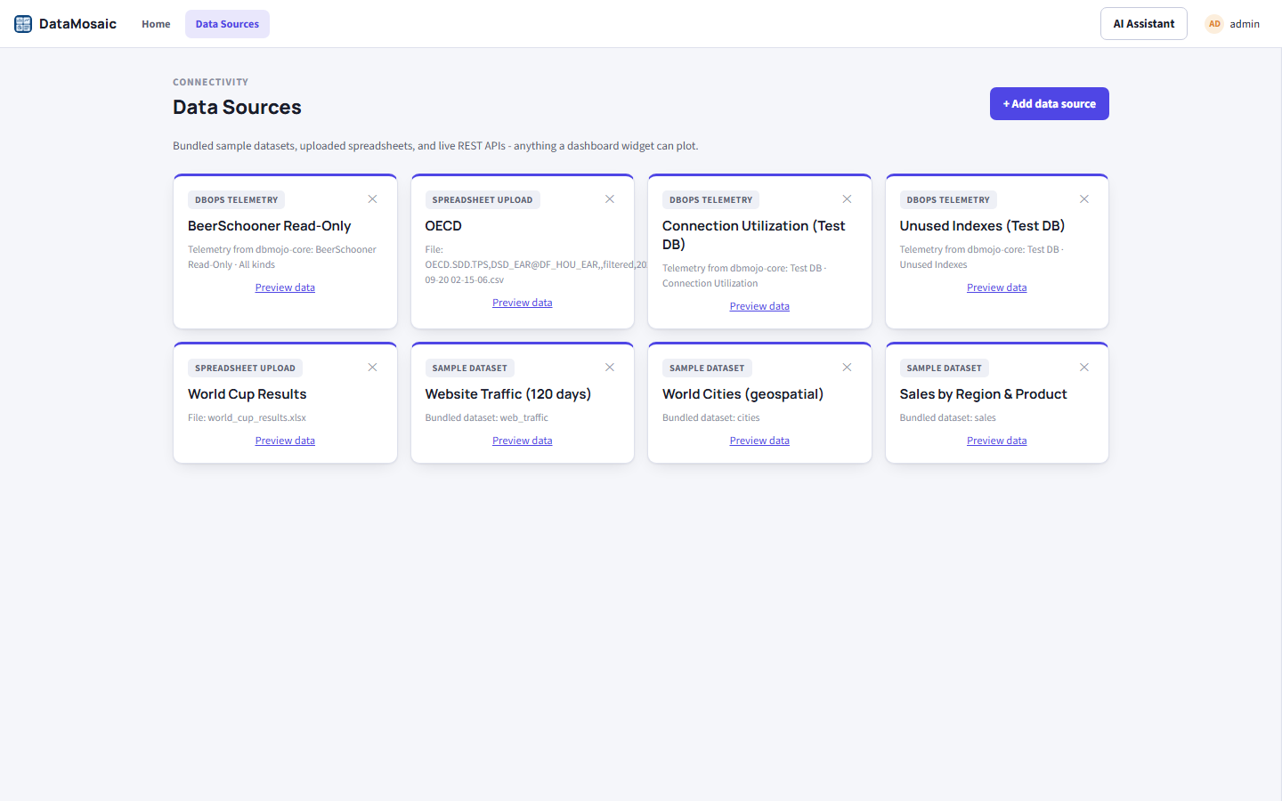Viewport: 1282px width, 801px height.
Task: Click the CONNECTIVITY section label
Action: 210,82
